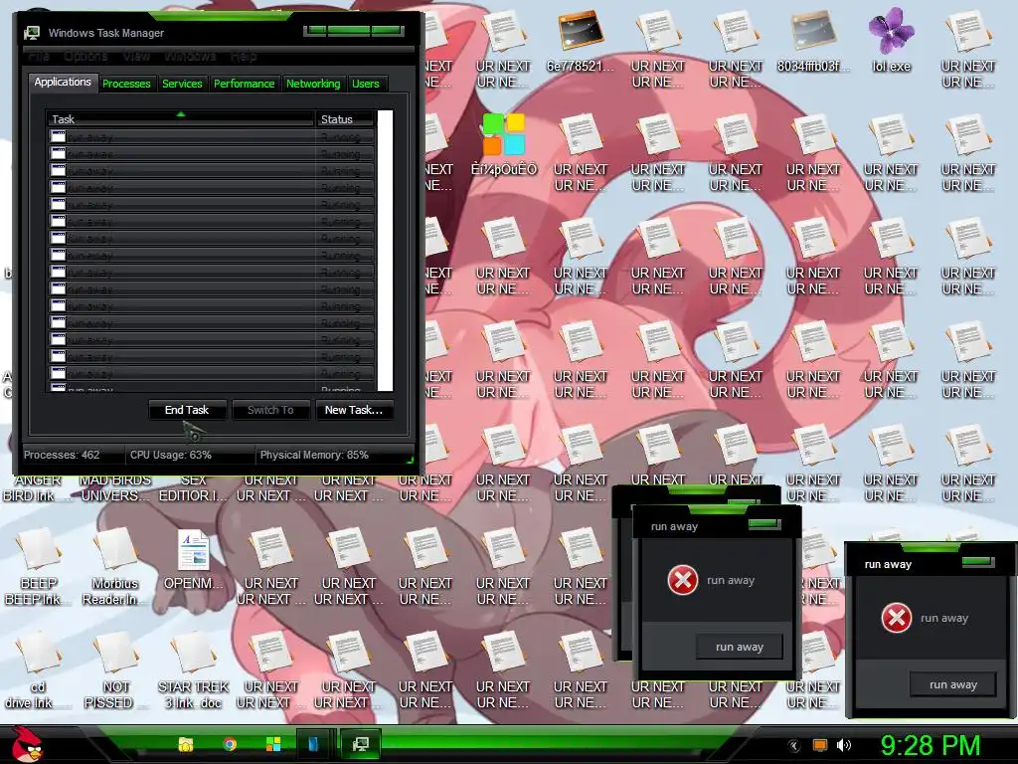This screenshot has width=1018, height=764.
Task: Select the Task Manager taskbar button
Action: pos(360,744)
